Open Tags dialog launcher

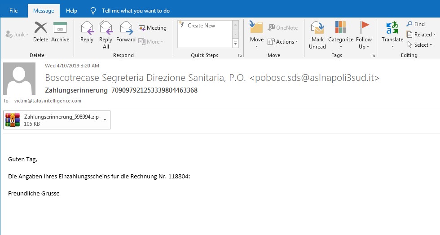(373, 56)
